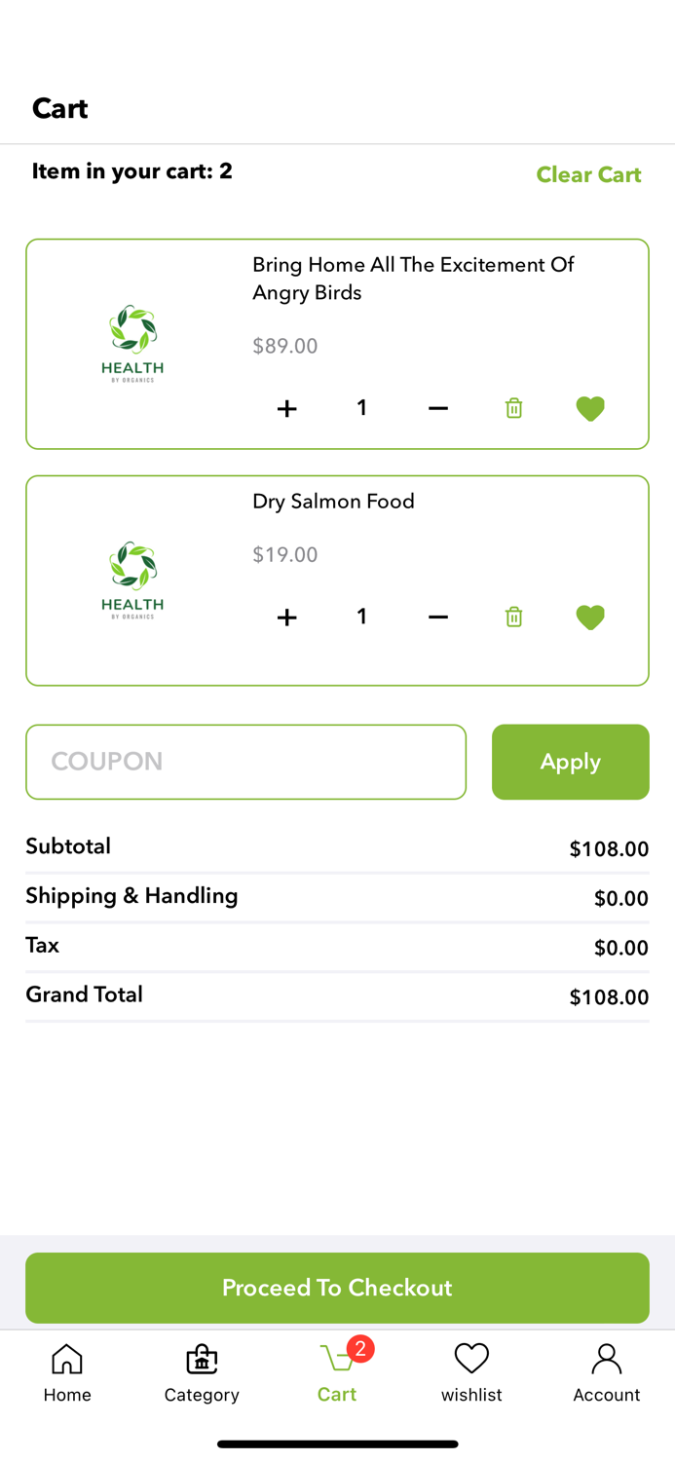This screenshot has height=1461, width=675.
Task: Tap the heart icon on Dry Salmon Food
Action: click(589, 617)
